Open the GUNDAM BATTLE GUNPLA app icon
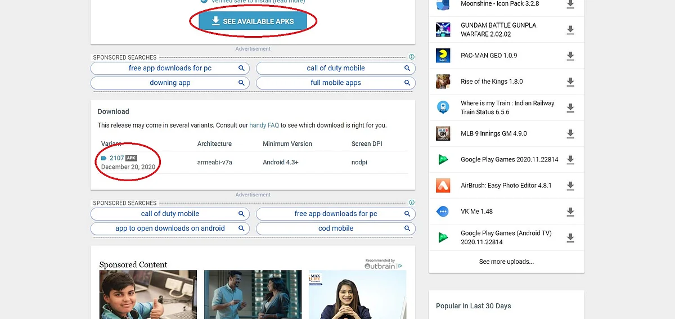The height and width of the screenshot is (319, 675). point(443,30)
